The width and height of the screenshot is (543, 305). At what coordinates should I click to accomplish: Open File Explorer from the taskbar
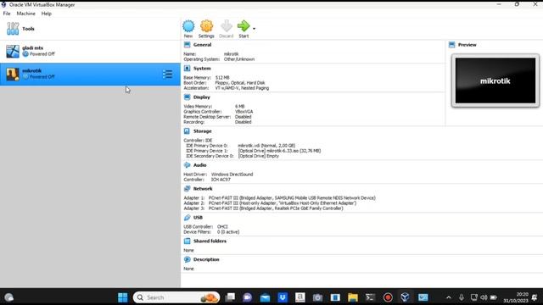353,297
